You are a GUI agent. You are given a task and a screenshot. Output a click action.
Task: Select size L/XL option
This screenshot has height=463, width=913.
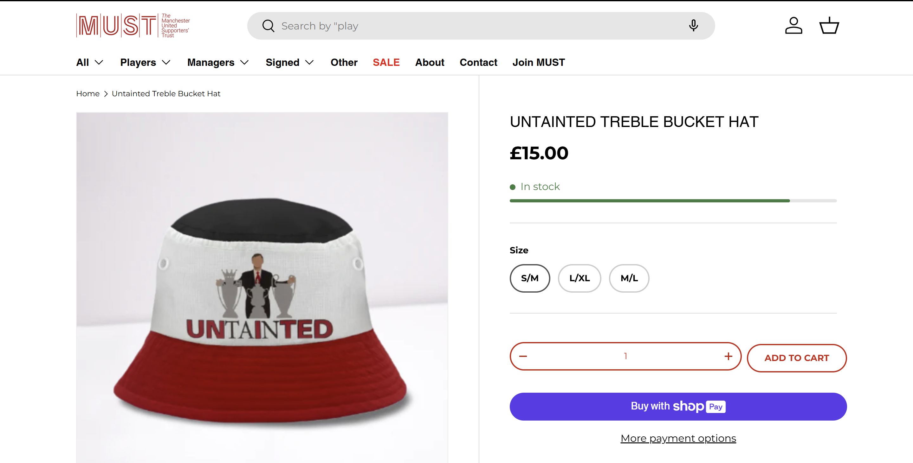(580, 278)
